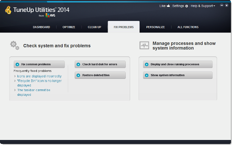232x145 pixels.
Task: Click the AVG logo
Action: (x=50, y=15)
